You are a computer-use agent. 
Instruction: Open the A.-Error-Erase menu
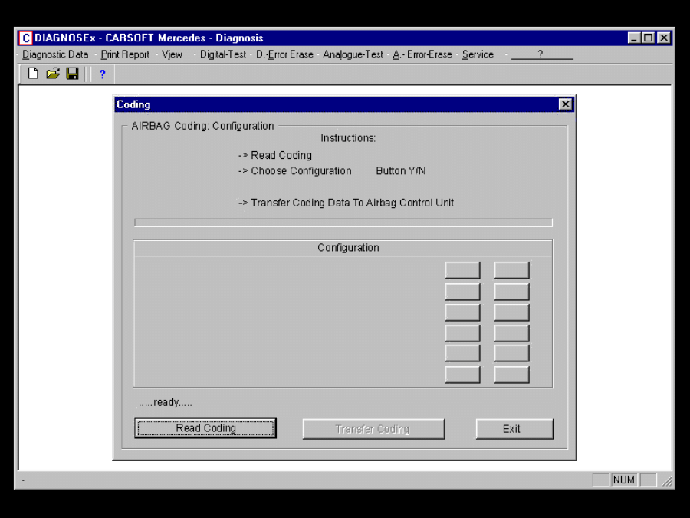(422, 54)
